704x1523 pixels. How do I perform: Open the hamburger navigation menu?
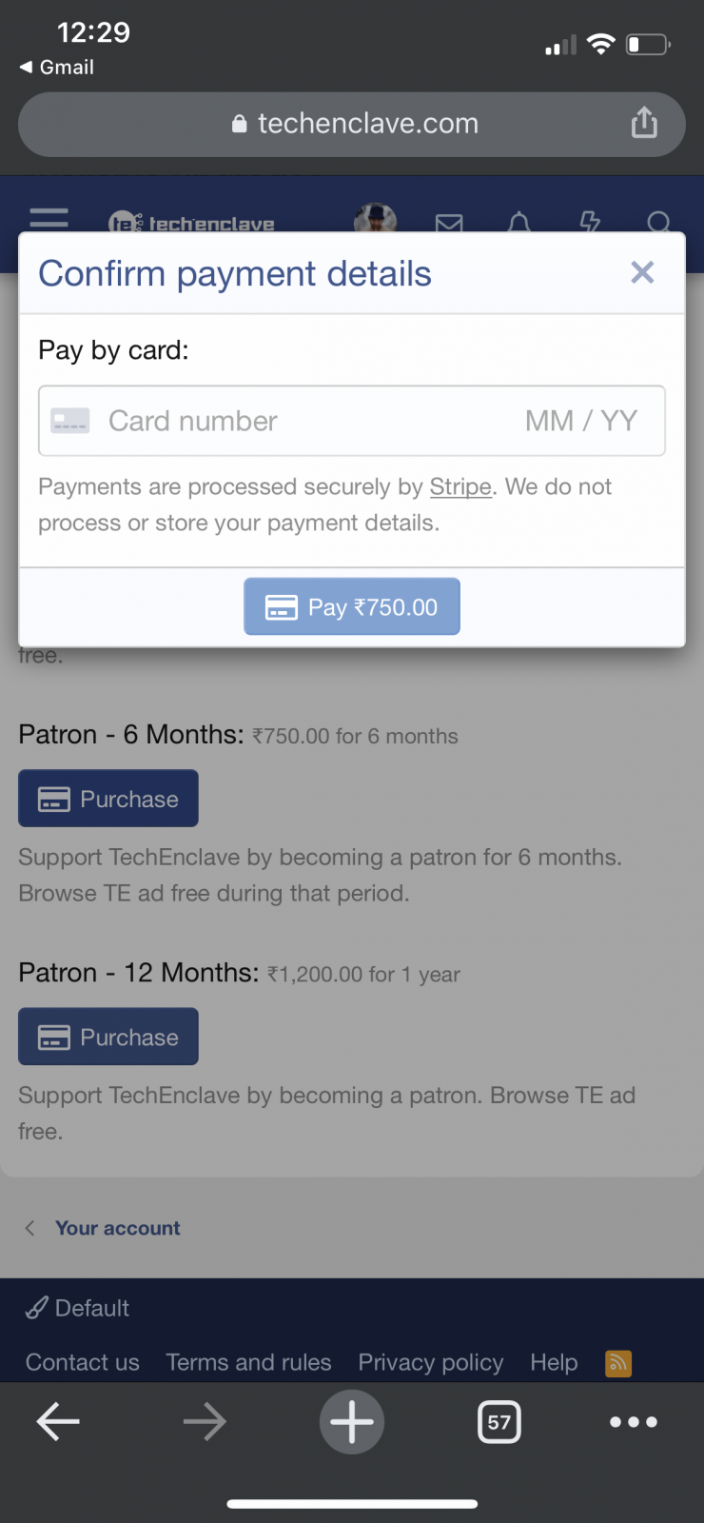49,219
